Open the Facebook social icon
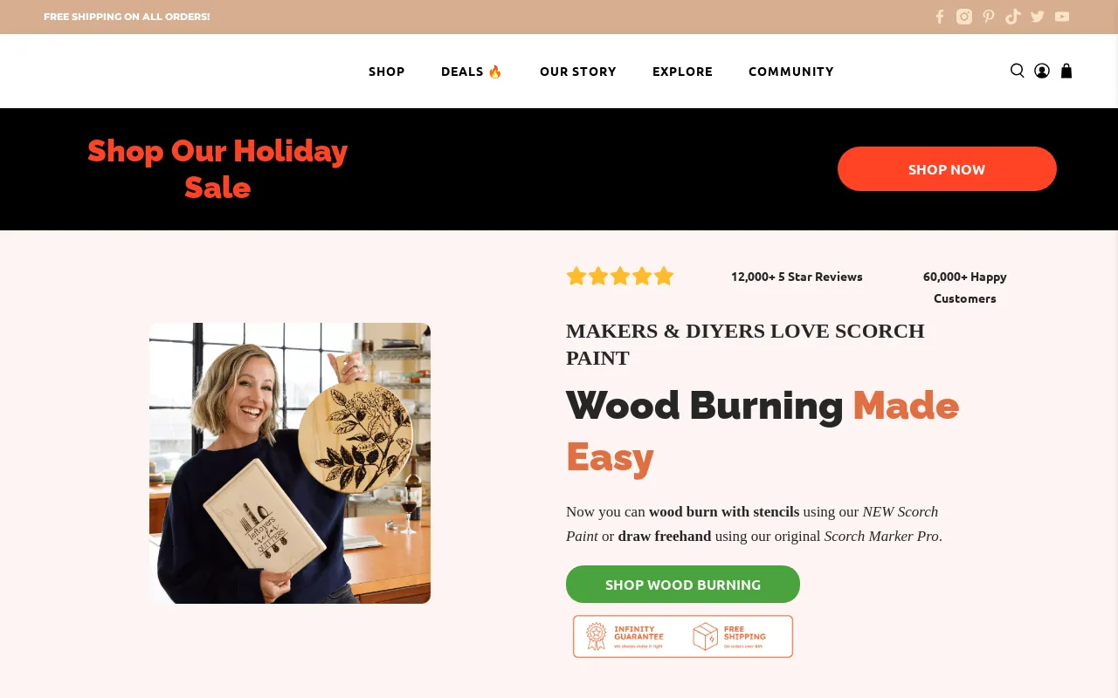Viewport: 1118px width, 698px height. click(940, 17)
